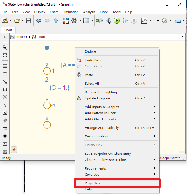Select the History Junction H tool
This screenshot has width=187, height=194.
tap(5, 136)
